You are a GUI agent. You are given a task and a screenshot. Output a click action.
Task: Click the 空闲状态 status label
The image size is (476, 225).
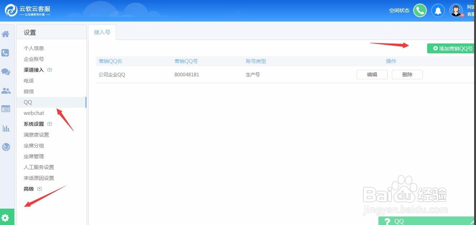399,11
